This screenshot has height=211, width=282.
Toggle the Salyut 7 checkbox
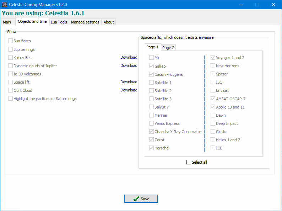click(151, 107)
